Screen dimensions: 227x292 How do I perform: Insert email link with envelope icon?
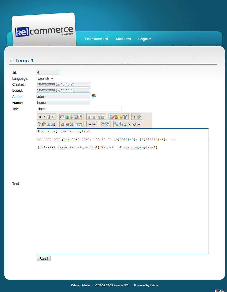(x=62, y=117)
